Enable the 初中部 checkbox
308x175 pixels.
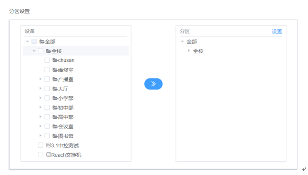point(47,108)
